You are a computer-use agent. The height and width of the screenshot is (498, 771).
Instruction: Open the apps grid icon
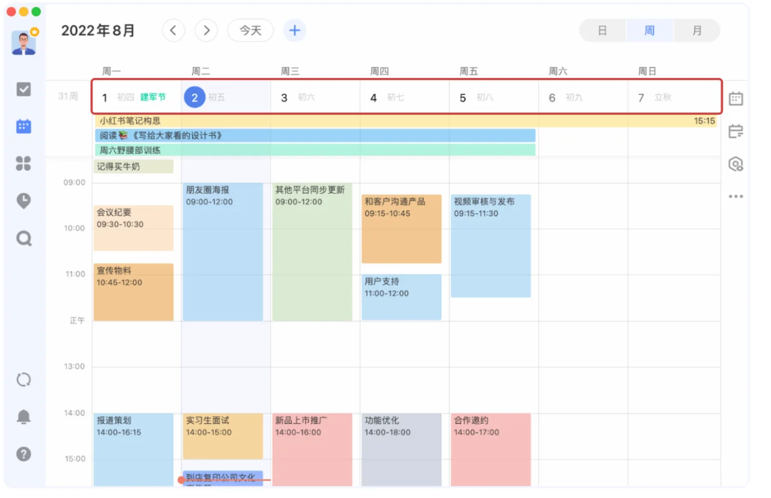(23, 164)
